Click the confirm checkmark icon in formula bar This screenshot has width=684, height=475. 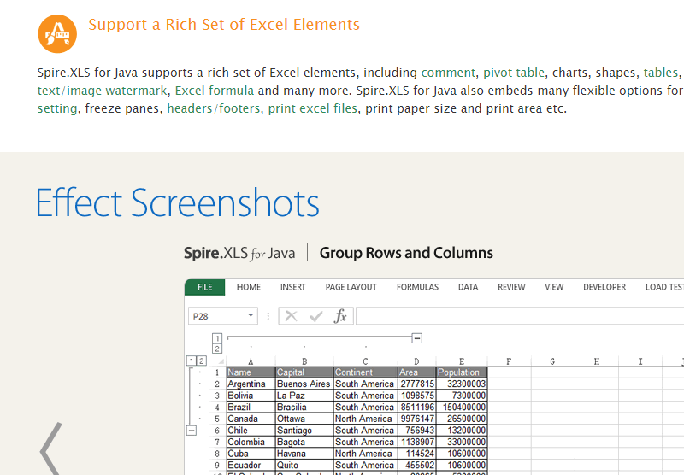tap(315, 316)
